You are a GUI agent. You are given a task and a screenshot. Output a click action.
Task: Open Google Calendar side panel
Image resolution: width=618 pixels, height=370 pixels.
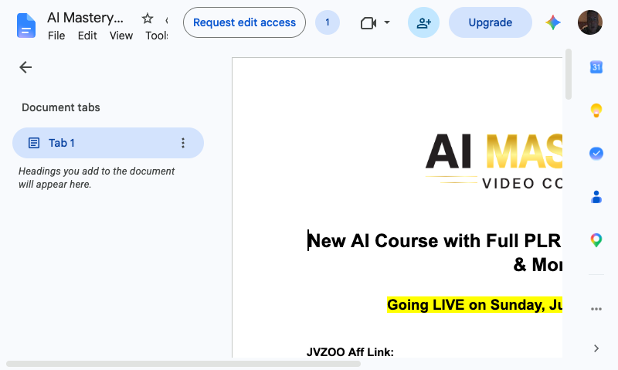[x=596, y=67]
